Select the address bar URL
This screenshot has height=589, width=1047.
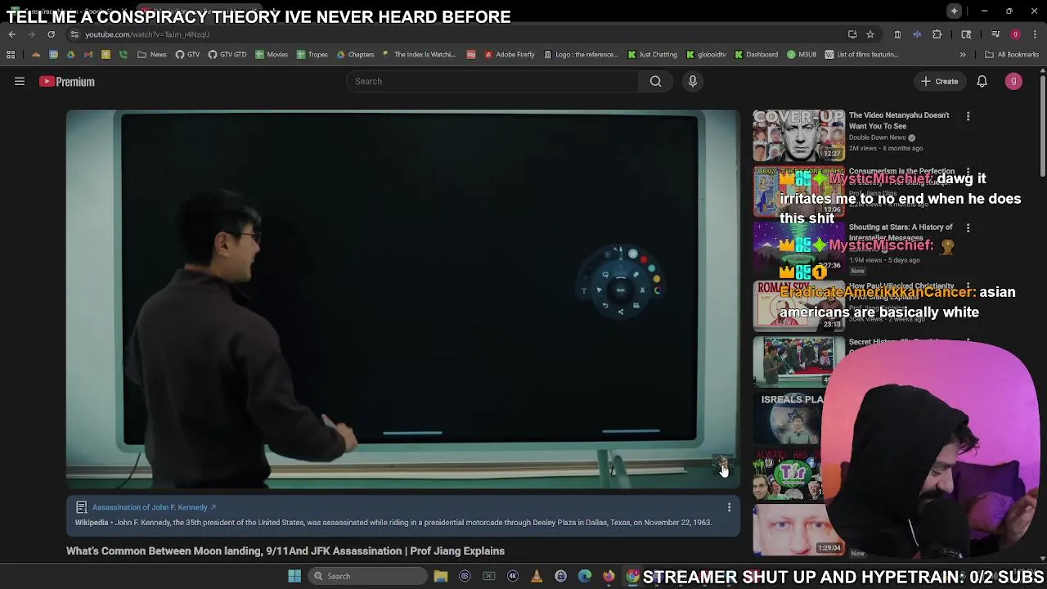(x=147, y=34)
